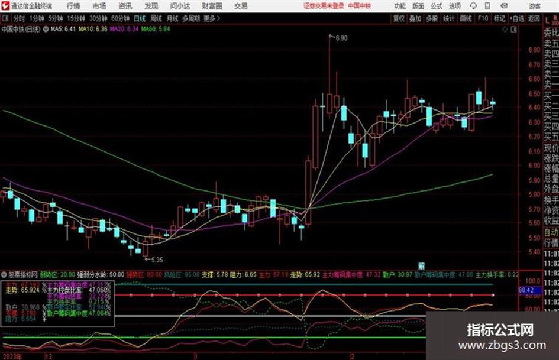559x360 pixels.
Task: Click the MA20: 6.34 indicator label
Action: coord(124,29)
